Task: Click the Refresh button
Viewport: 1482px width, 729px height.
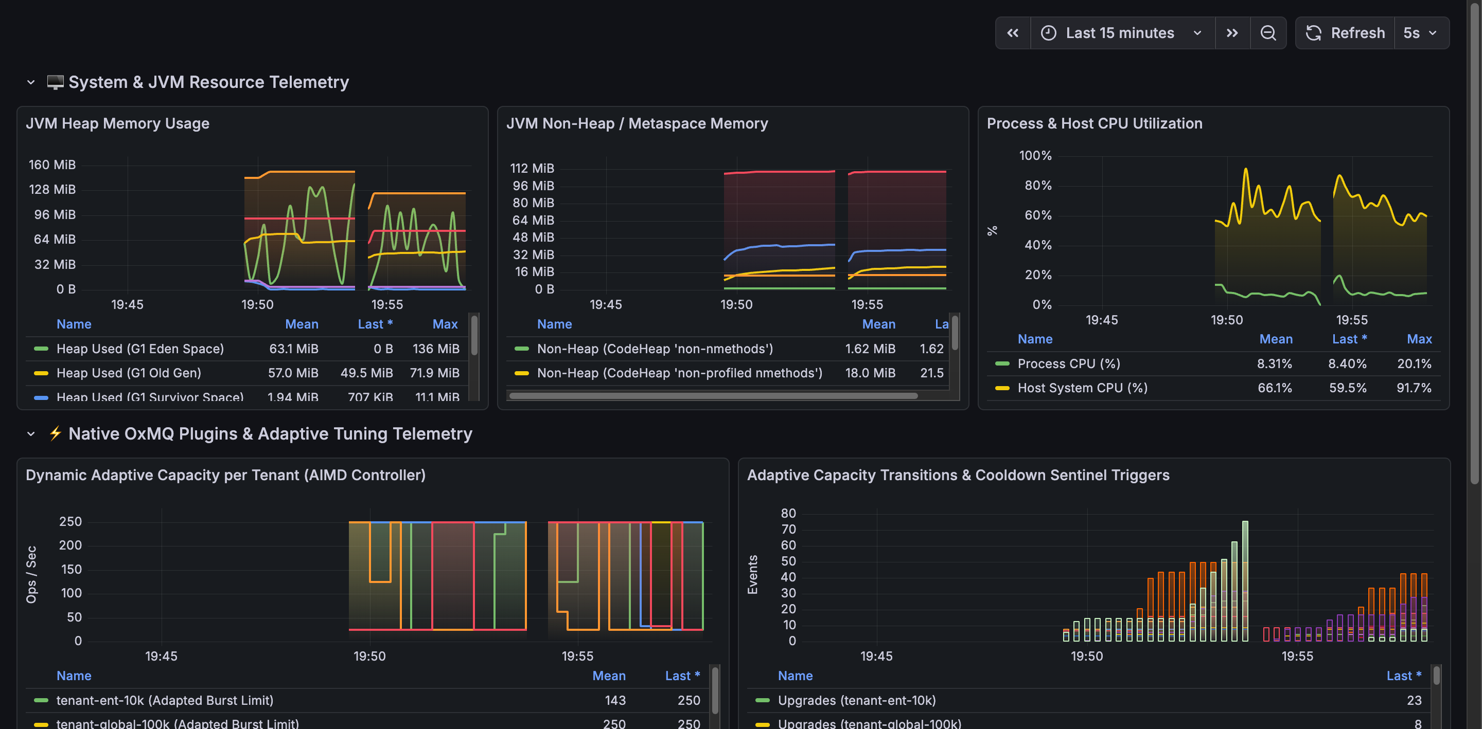Action: (x=1345, y=33)
